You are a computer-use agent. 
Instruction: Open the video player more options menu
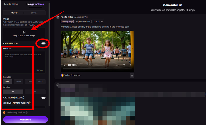[x=130, y=65]
